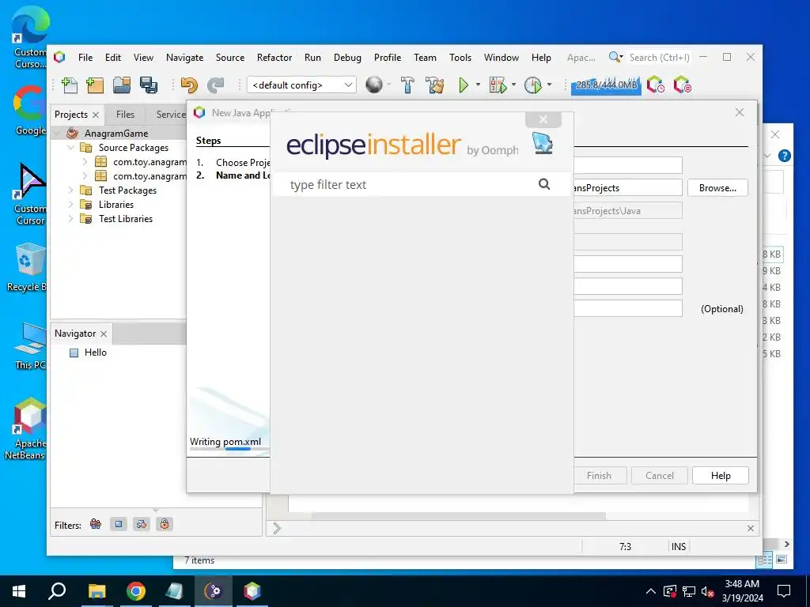The height and width of the screenshot is (607, 810).
Task: Click the Debug Project icon
Action: pyautogui.click(x=498, y=85)
